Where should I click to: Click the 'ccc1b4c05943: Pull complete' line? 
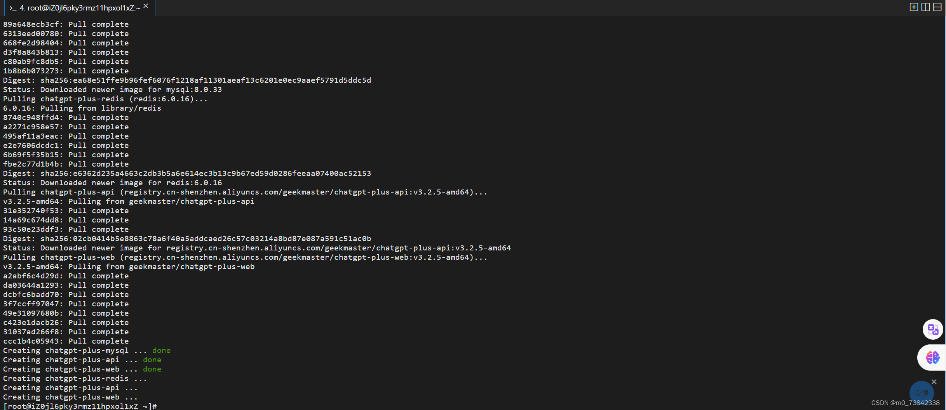[x=66, y=341]
